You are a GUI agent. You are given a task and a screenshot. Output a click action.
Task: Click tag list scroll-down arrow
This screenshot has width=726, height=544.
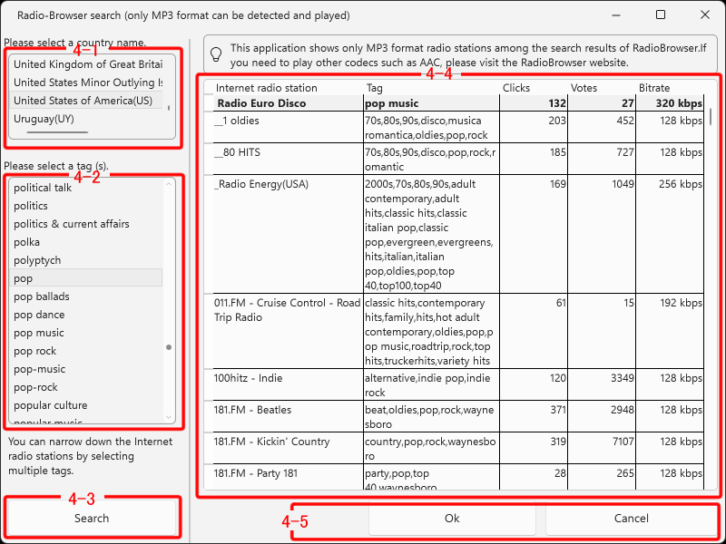tap(168, 417)
